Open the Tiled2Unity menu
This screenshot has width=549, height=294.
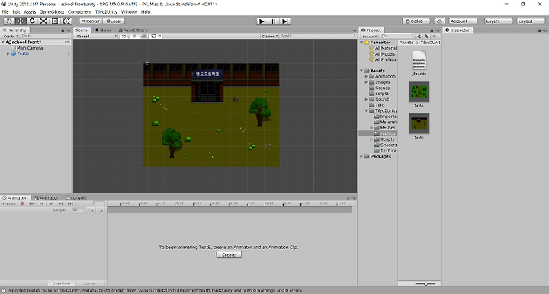[106, 11]
